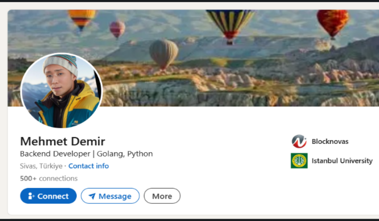Image resolution: width=379 pixels, height=221 pixels.
Task: Click the Mehmet Demir name heading
Action: coord(63,141)
